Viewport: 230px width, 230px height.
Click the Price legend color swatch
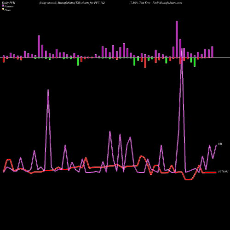click(3, 10)
